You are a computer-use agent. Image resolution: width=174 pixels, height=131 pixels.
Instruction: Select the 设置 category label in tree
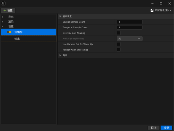coord(11,27)
